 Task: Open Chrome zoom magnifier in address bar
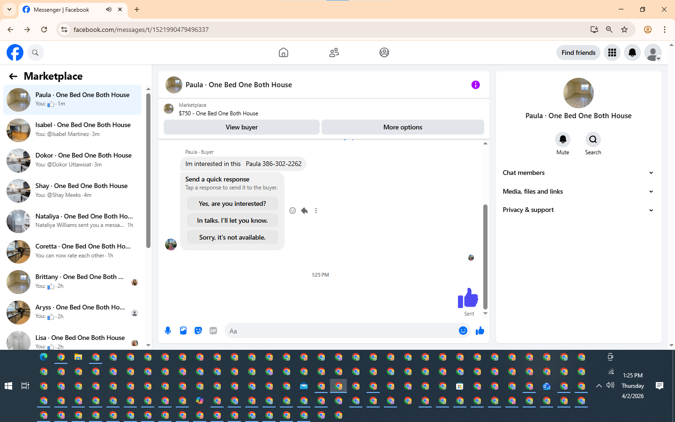coord(609,30)
